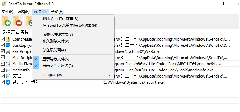Toggle the 蓝牙文件传送 checkbox
The height and width of the screenshot is (112, 240).
coord(2,82)
